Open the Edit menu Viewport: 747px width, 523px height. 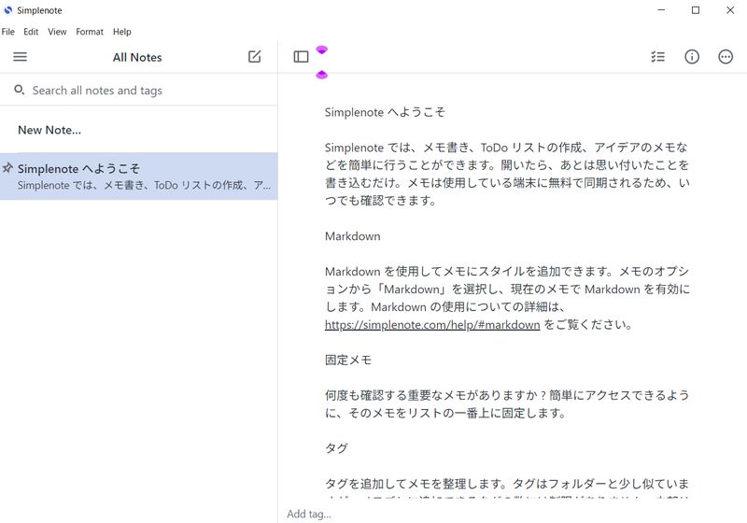click(x=31, y=32)
